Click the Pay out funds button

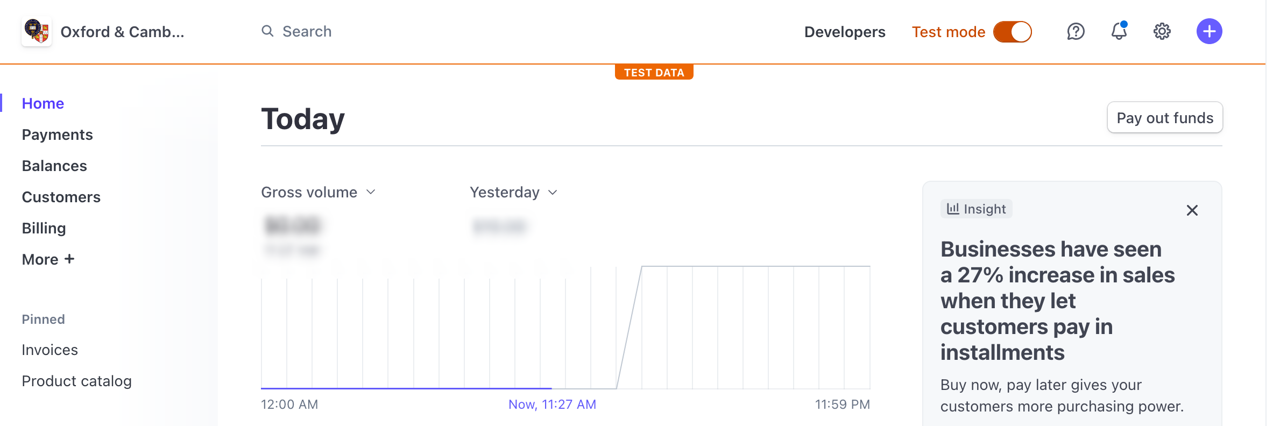1165,117
